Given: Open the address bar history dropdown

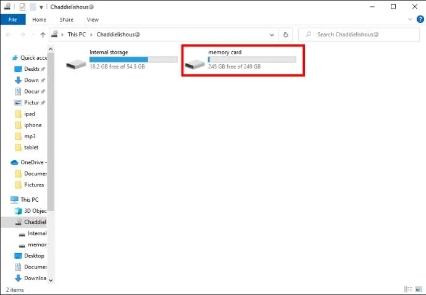Looking at the screenshot, I should 272,35.
